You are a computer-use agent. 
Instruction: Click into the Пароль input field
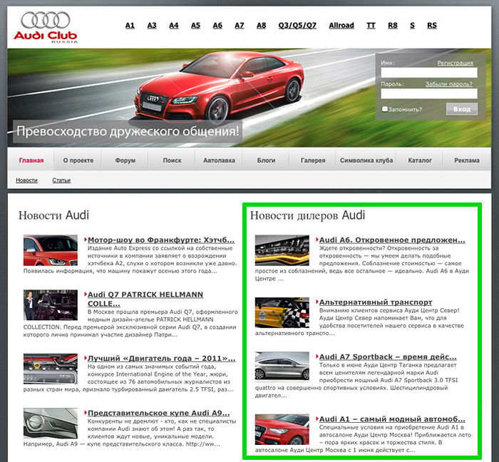pyautogui.click(x=429, y=93)
